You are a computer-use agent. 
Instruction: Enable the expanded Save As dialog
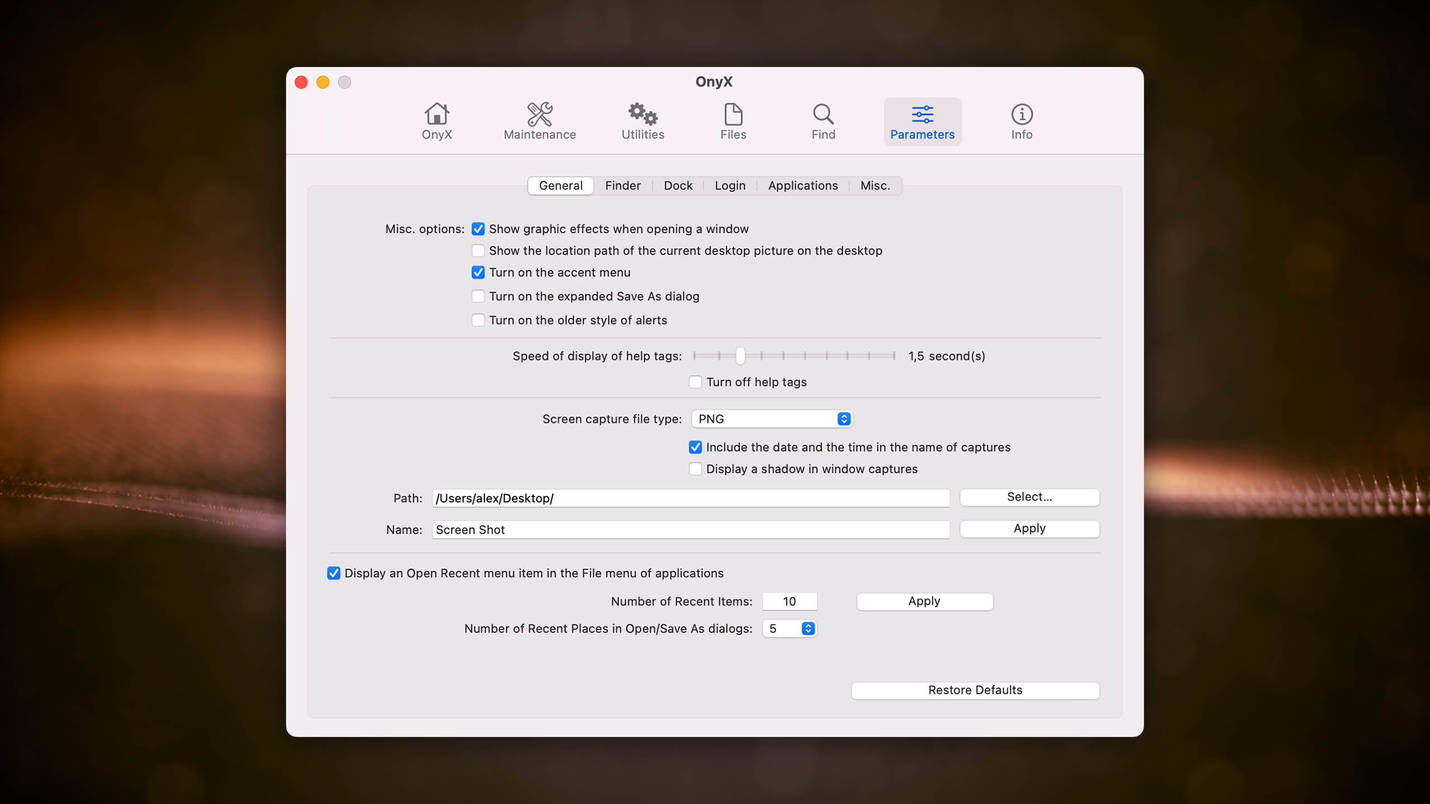[x=478, y=296]
